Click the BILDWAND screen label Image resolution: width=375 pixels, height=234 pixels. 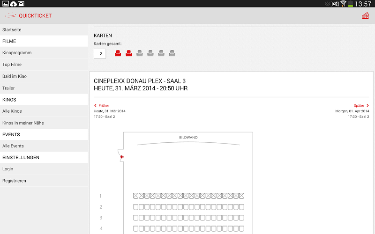(x=188, y=137)
